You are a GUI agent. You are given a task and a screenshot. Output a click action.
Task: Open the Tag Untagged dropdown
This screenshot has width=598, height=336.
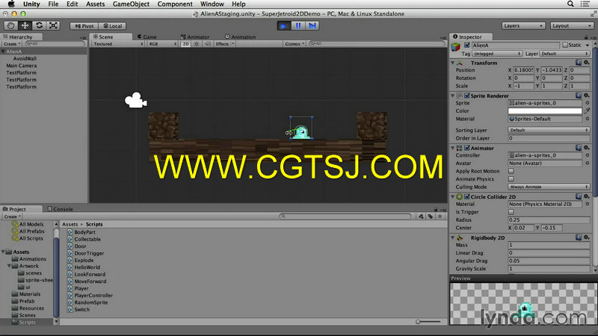[x=497, y=54]
